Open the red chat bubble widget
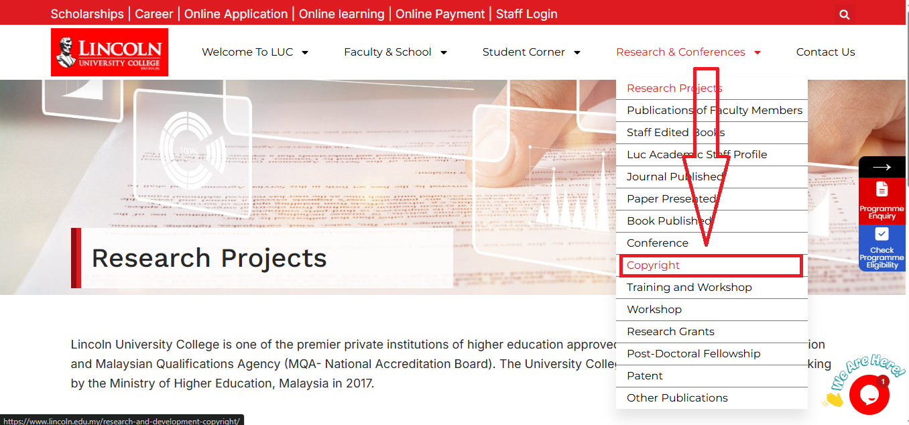 click(x=869, y=395)
